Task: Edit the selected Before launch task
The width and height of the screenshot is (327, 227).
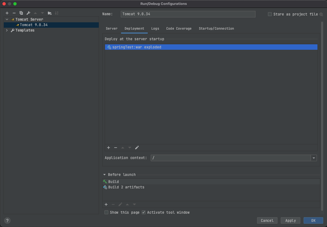Action: click(120, 204)
